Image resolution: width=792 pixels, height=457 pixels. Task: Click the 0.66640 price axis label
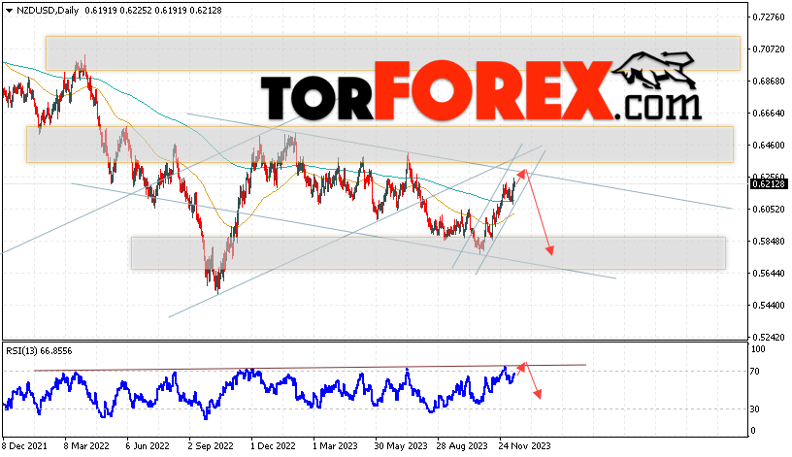coord(769,114)
